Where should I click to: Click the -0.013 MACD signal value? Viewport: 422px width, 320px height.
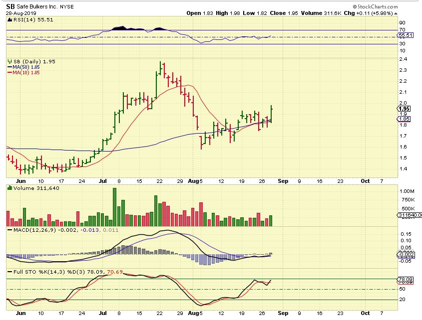pos(89,230)
